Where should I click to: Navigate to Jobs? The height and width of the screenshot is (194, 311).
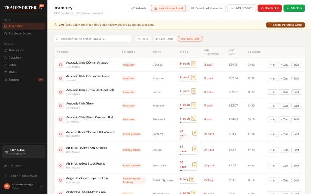(x=24, y=65)
